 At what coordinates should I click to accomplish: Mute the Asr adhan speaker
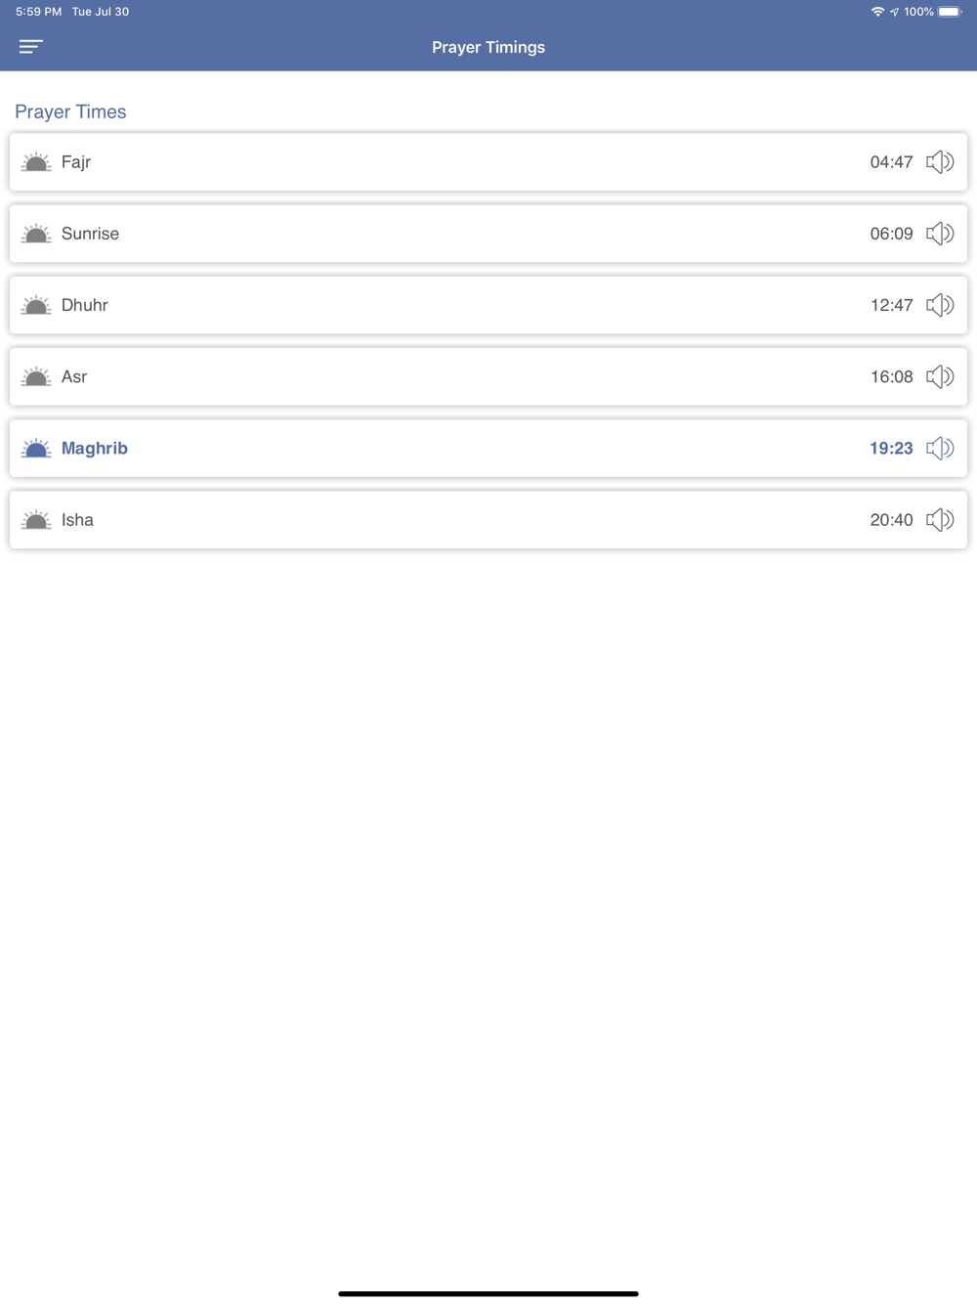[x=940, y=376]
